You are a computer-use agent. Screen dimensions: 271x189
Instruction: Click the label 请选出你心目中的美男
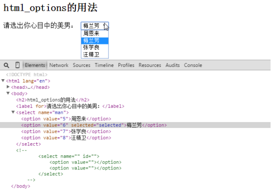[x=39, y=25]
